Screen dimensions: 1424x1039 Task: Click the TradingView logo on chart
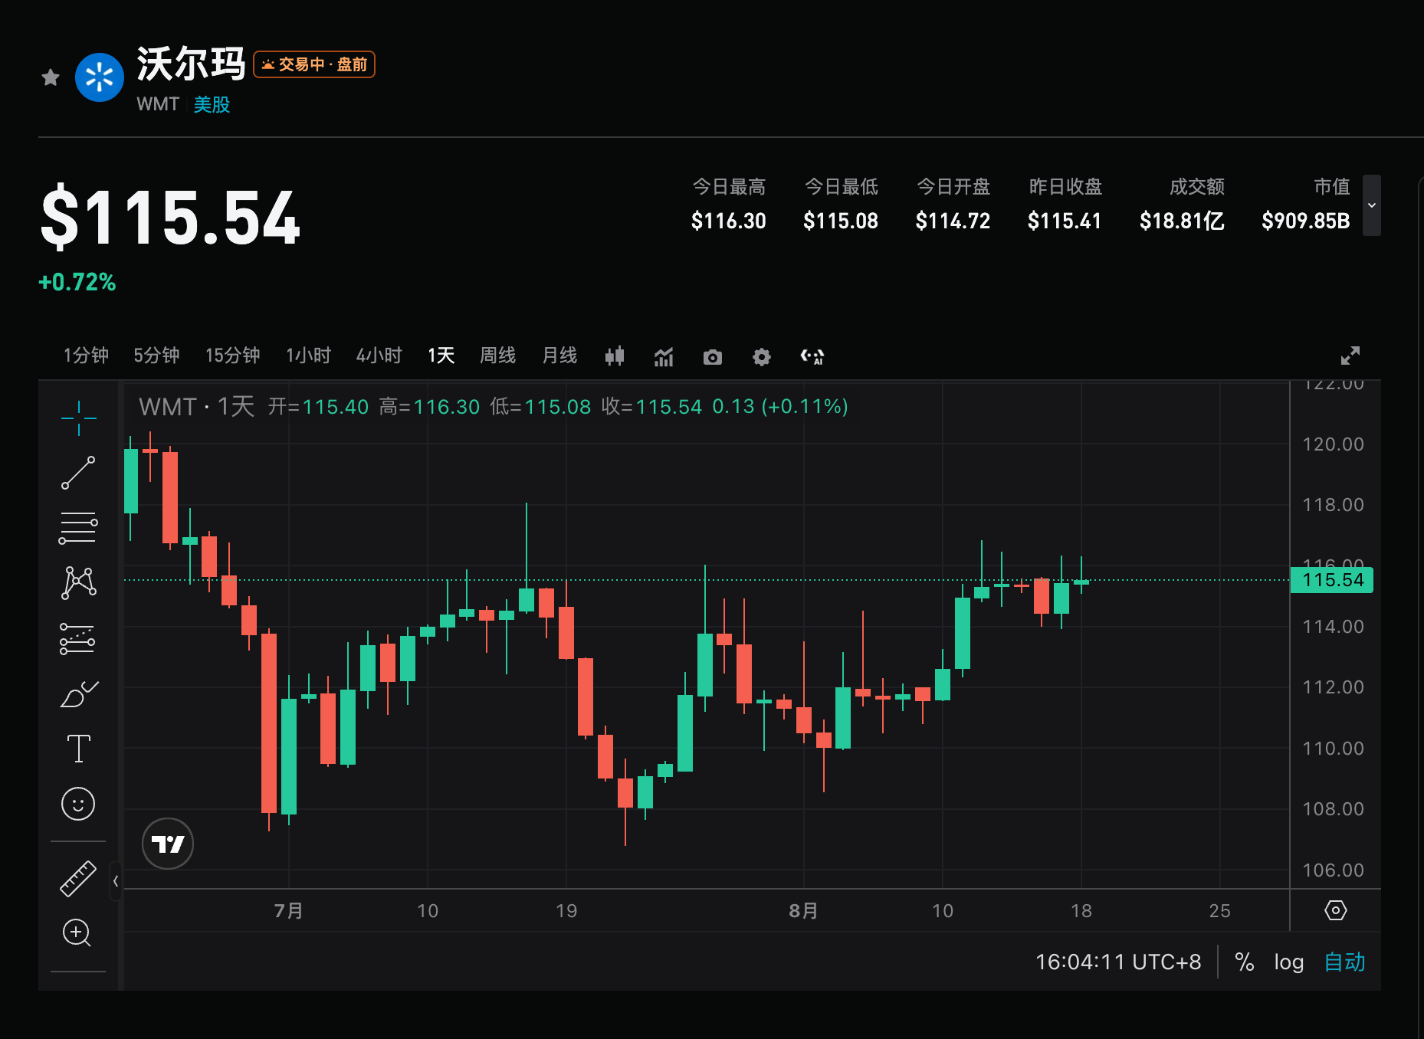tap(168, 844)
